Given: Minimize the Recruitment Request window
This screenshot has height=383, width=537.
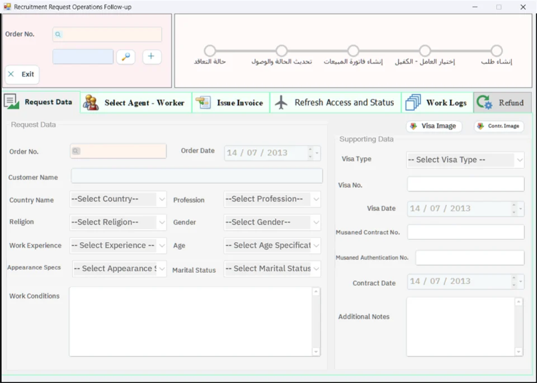Looking at the screenshot, I should pos(475,7).
